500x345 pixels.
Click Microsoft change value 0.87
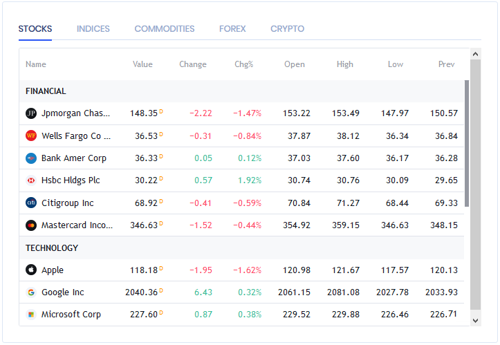tap(203, 315)
